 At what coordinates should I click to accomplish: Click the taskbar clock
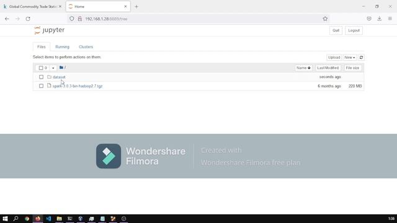tap(391, 219)
